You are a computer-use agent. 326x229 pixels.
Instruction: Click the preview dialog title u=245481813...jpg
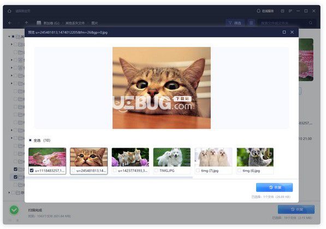[x=68, y=32]
